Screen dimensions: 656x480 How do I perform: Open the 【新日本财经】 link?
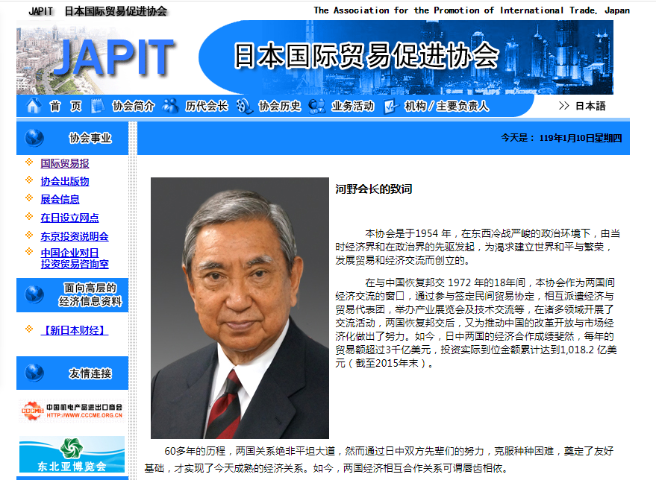tap(75, 330)
